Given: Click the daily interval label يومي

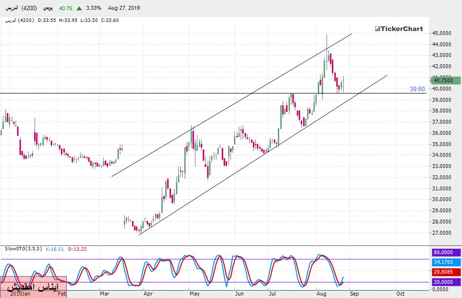Looking at the screenshot, I should tap(48, 8).
